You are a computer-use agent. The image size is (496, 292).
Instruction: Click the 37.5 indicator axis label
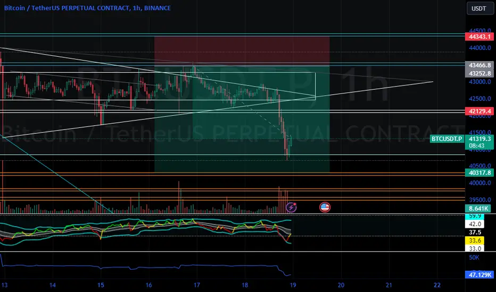tap(475, 233)
